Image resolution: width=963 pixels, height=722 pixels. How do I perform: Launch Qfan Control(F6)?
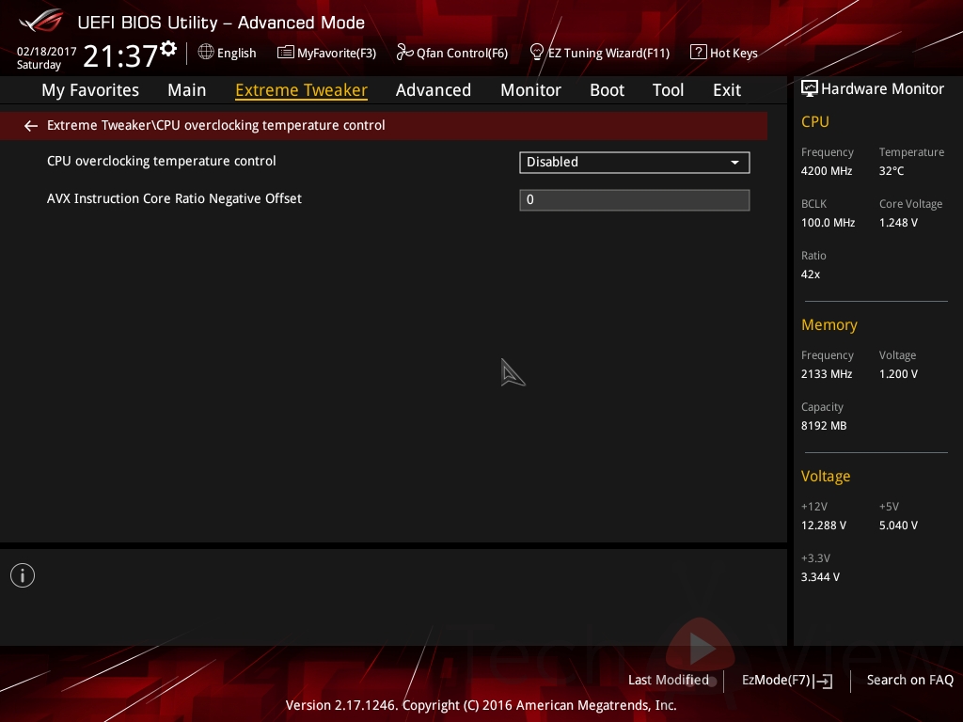coord(452,53)
